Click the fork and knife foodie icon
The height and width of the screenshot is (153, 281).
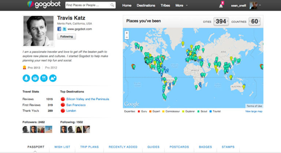coord(44,78)
